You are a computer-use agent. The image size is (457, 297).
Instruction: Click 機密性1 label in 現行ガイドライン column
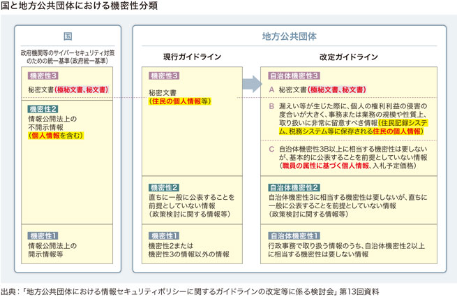click(164, 236)
